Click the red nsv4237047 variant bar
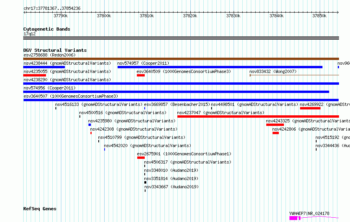350x222 pixels. 258,116
